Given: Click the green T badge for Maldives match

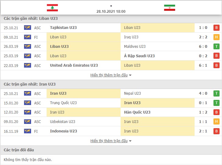Looking at the screenshot, I should pyautogui.click(x=216, y=46).
